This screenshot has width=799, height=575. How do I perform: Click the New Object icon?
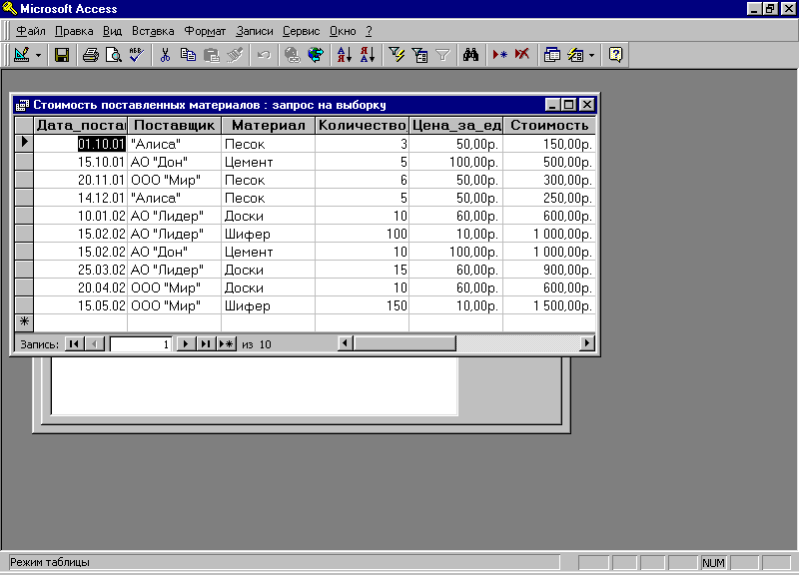point(576,55)
